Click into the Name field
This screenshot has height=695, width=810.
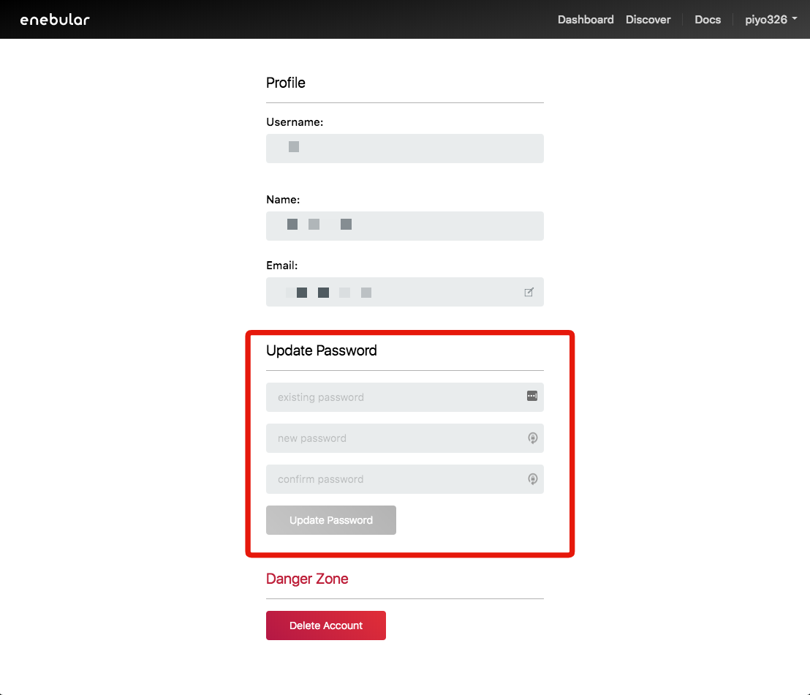tap(404, 226)
